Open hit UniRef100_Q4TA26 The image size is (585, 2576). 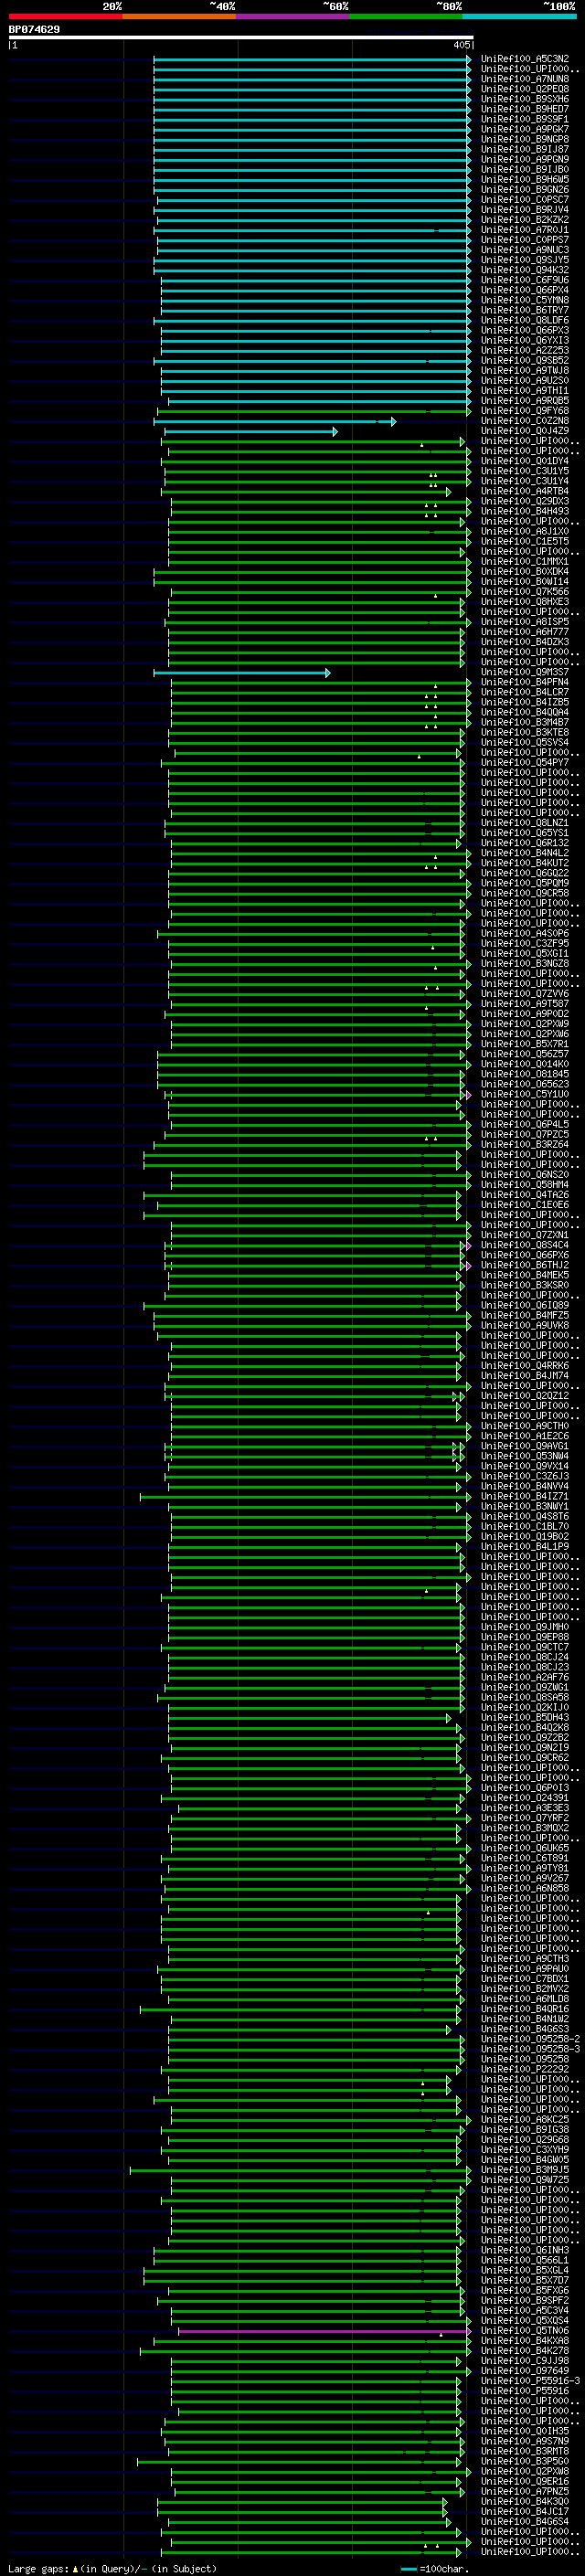coord(525,1195)
